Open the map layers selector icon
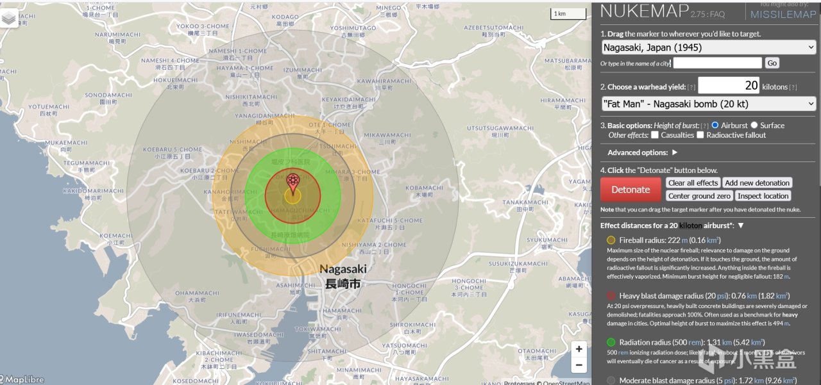Image resolution: width=821 pixels, height=385 pixels. pos(9,19)
